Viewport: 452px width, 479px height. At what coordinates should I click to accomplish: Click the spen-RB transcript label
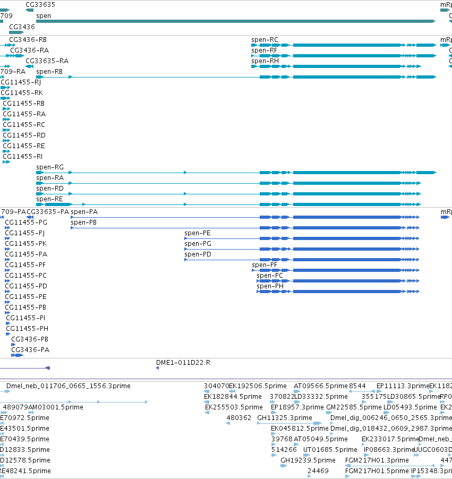click(49, 72)
